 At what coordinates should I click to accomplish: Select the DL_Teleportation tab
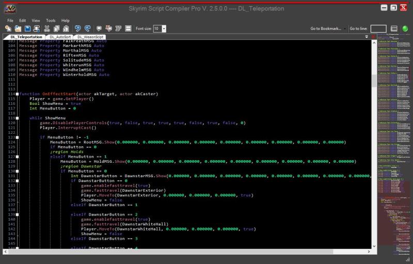pyautogui.click(x=26, y=37)
